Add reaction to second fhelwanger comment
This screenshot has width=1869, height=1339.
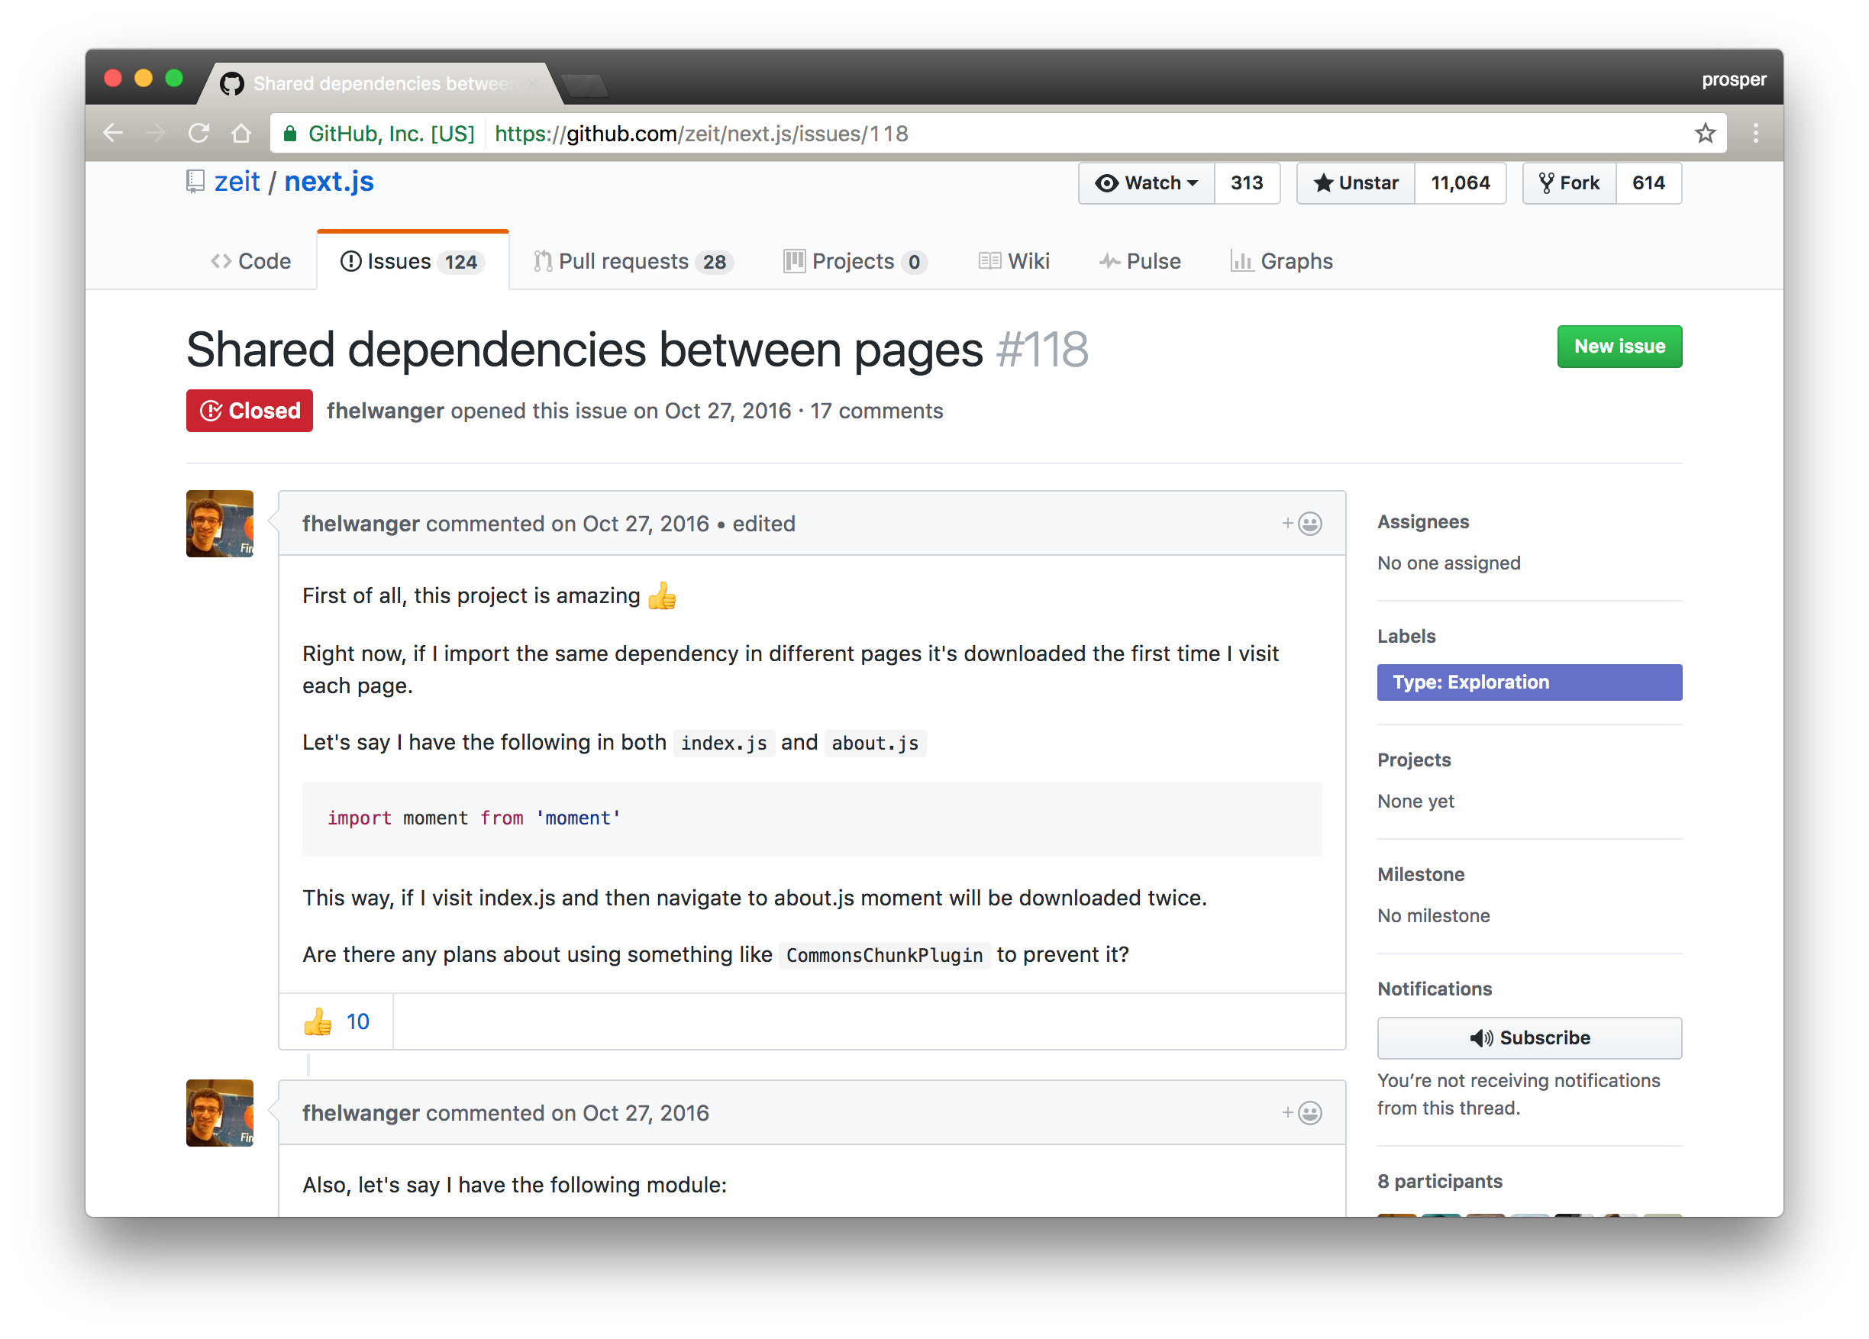[1302, 1113]
